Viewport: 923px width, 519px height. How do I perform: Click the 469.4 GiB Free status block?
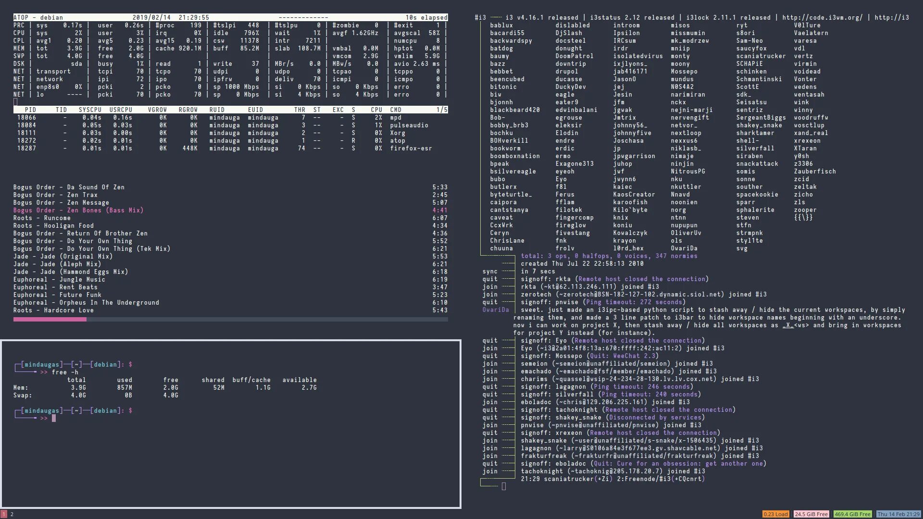click(x=852, y=514)
